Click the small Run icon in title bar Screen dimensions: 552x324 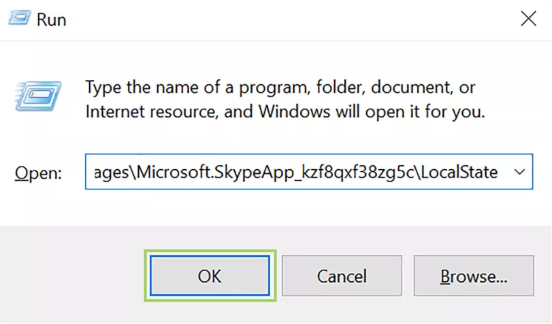coord(19,18)
